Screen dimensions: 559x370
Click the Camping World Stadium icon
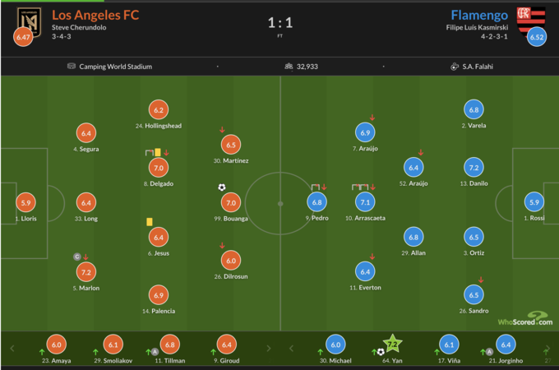[x=72, y=67]
